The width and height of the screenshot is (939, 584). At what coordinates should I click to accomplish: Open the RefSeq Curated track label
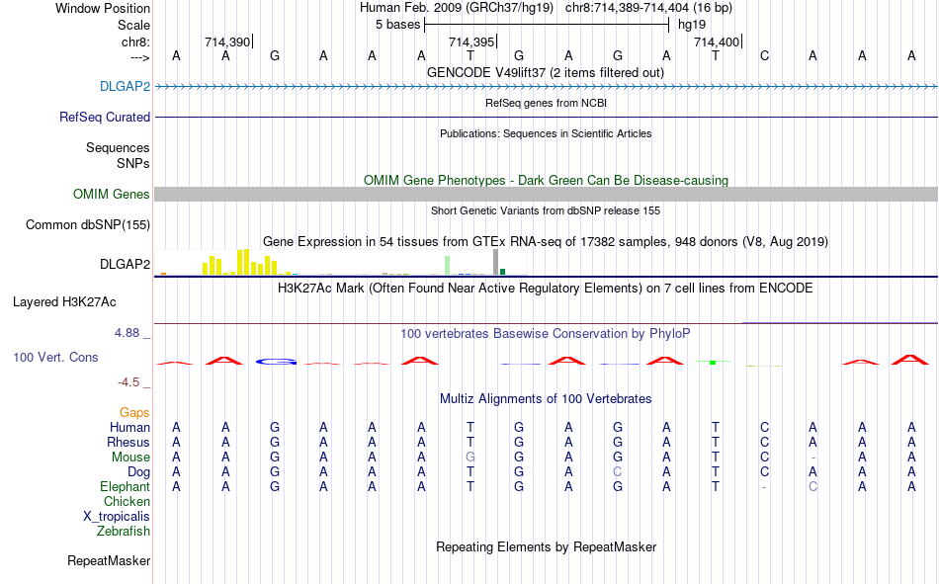pyautogui.click(x=104, y=117)
